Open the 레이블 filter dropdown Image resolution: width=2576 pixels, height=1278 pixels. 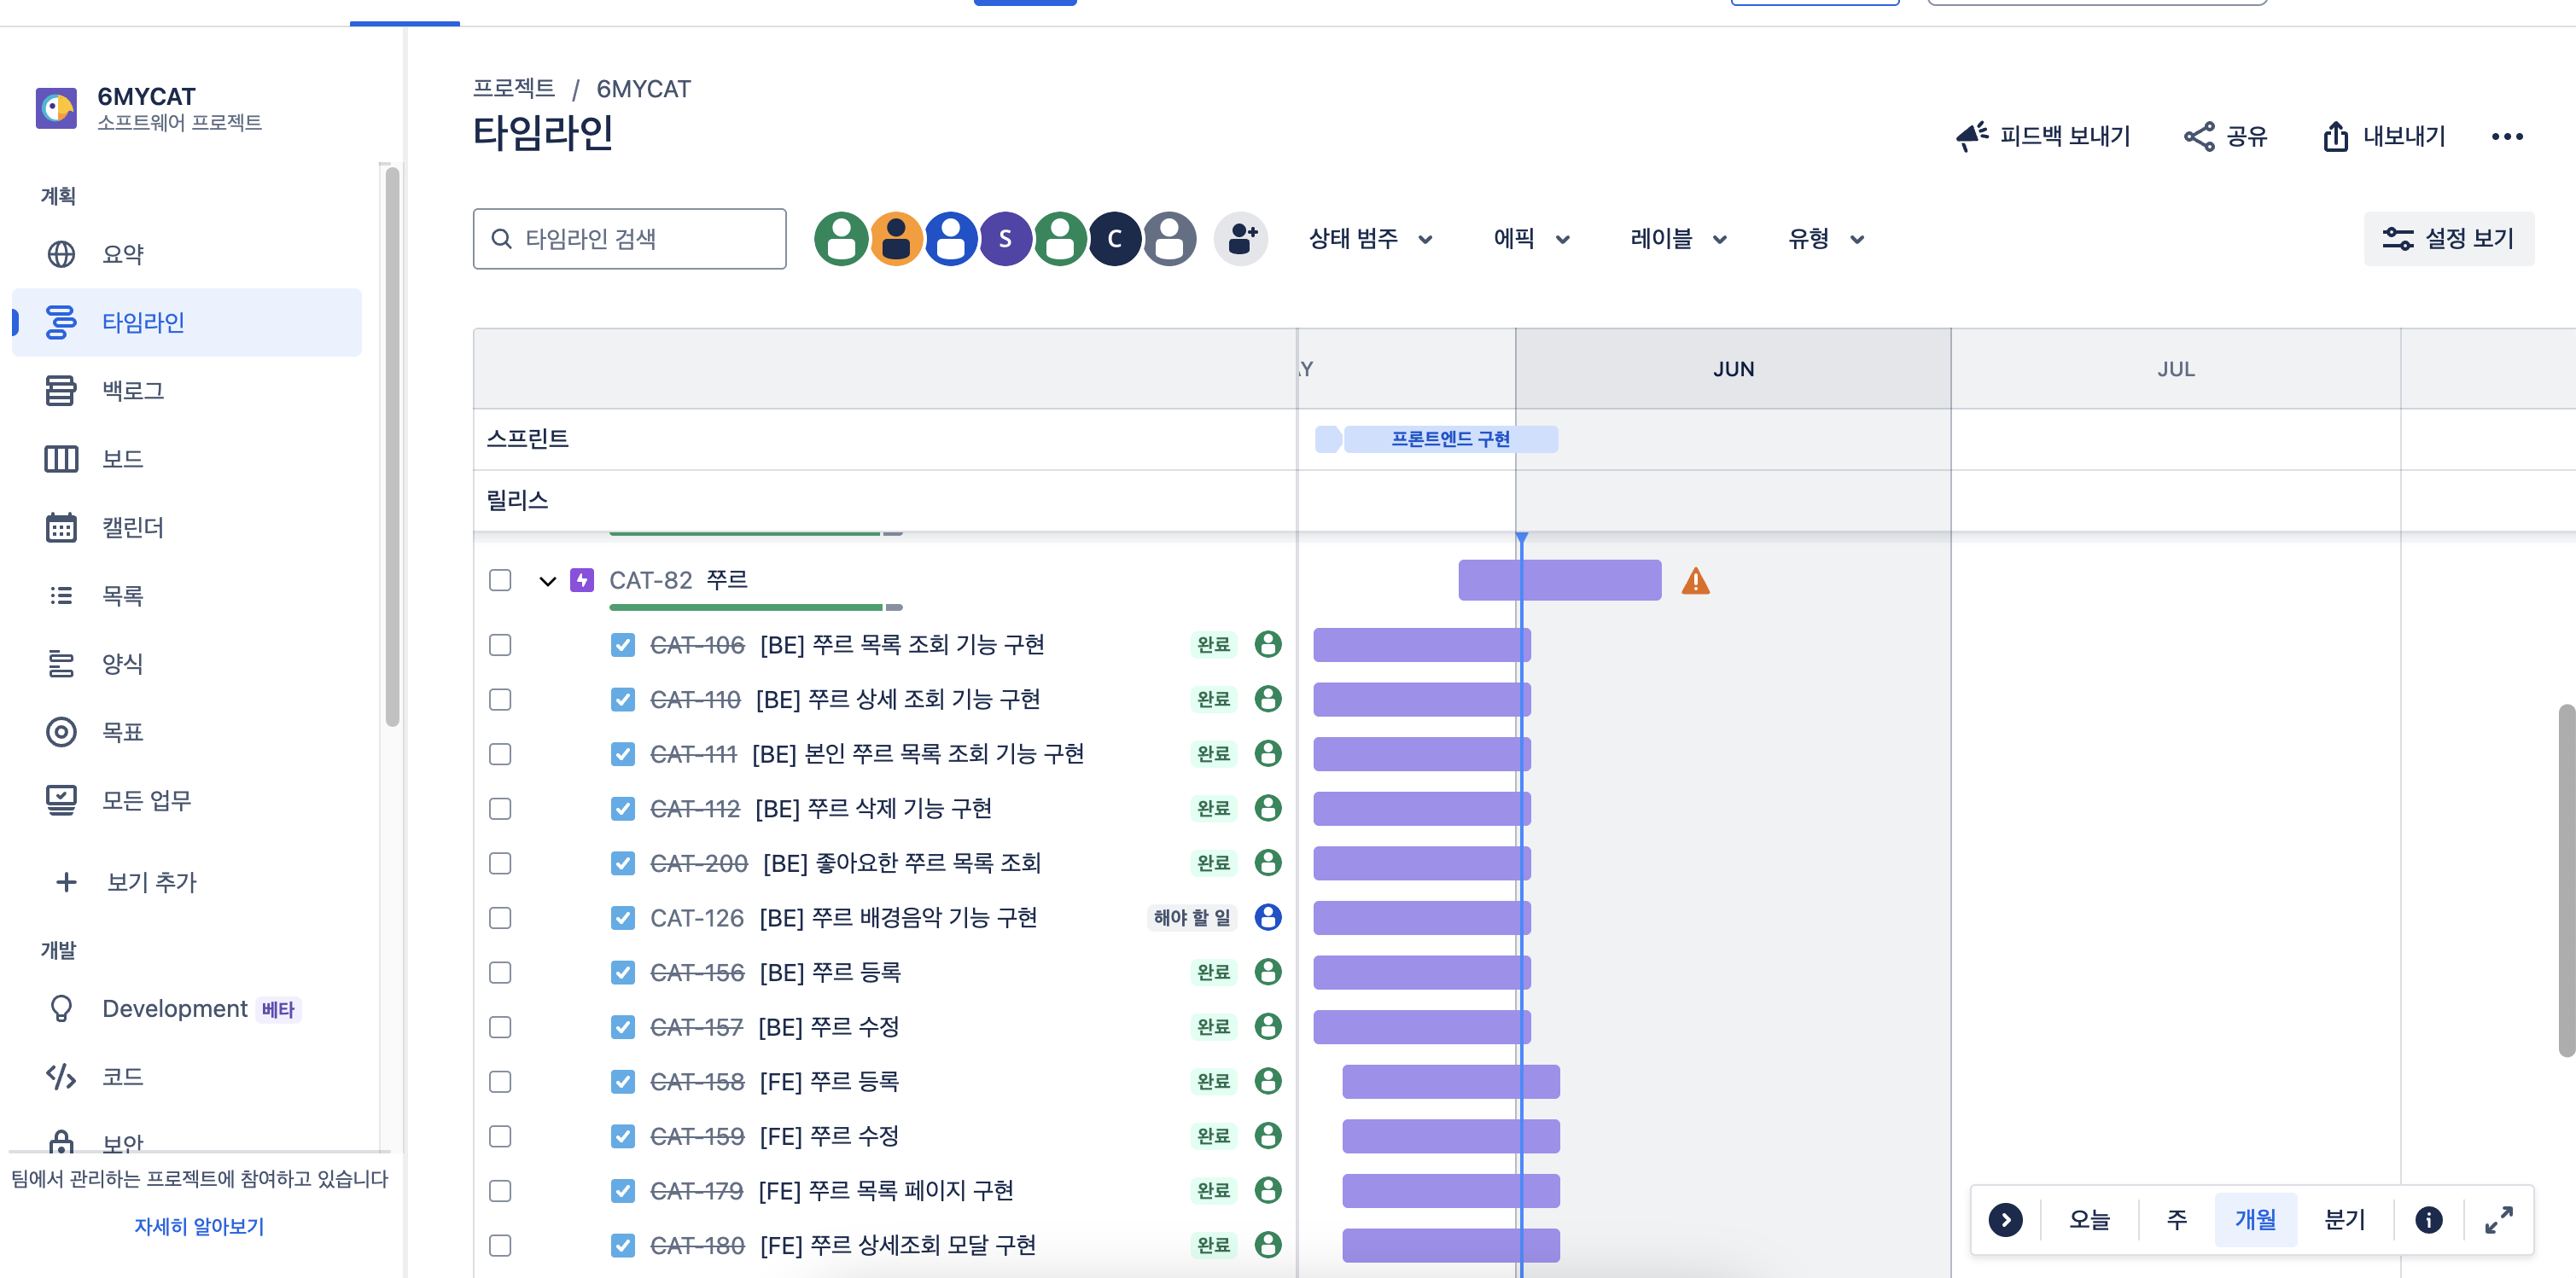1678,239
